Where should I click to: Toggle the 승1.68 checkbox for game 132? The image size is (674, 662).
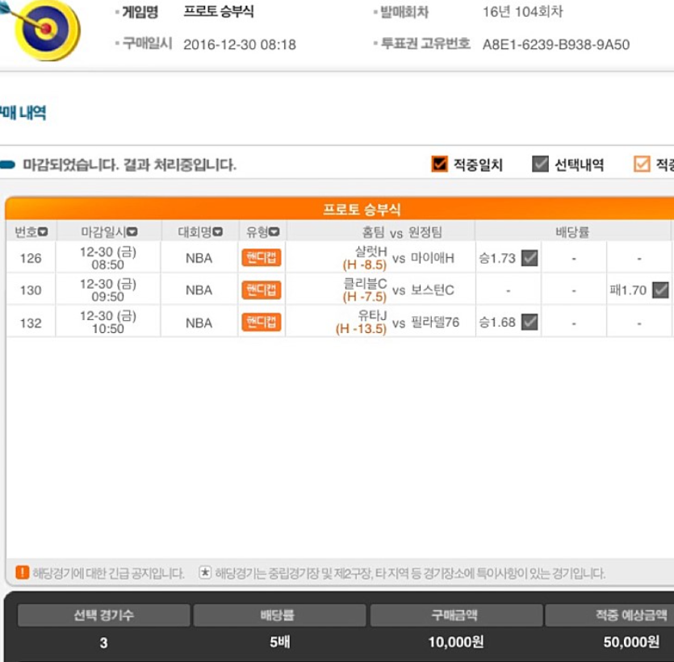coord(530,322)
